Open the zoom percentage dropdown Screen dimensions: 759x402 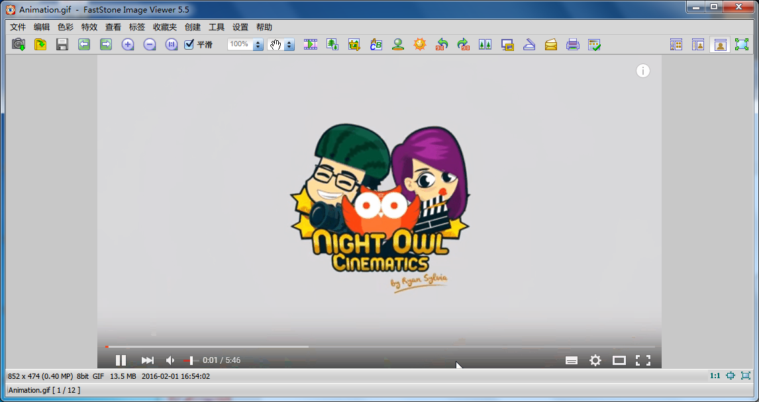(258, 44)
